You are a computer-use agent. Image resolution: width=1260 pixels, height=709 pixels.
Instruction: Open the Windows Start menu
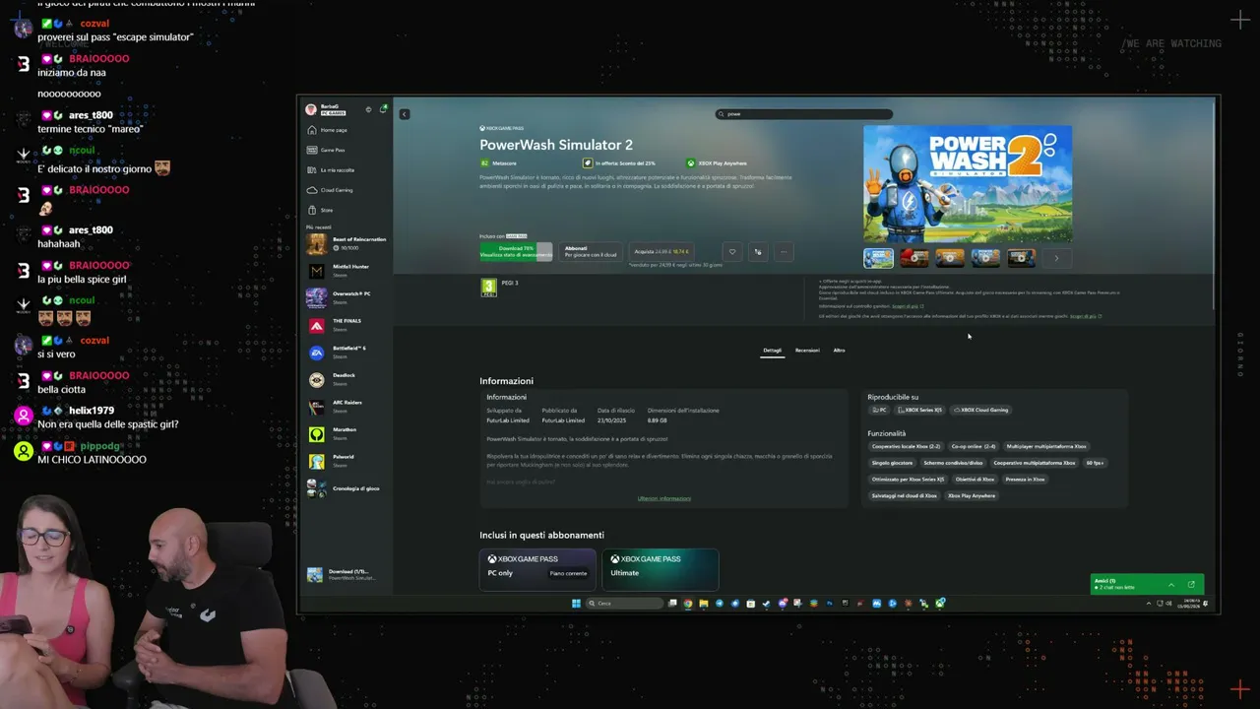tap(576, 604)
